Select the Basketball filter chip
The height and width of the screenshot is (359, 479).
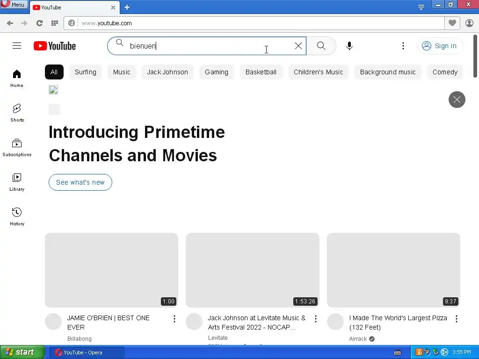tap(261, 72)
